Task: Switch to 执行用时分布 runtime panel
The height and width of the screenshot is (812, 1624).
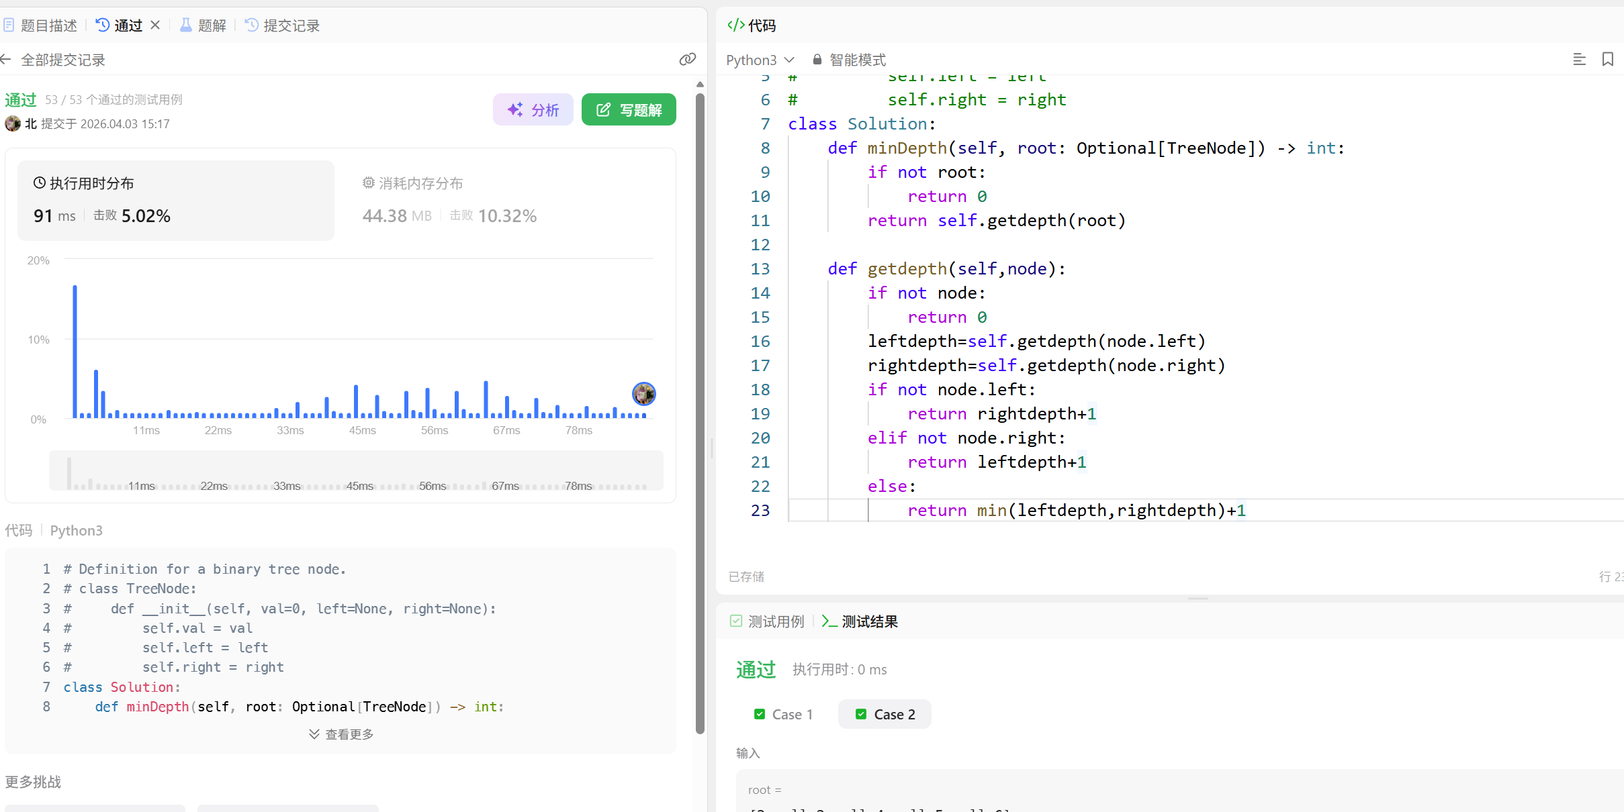Action: point(84,183)
